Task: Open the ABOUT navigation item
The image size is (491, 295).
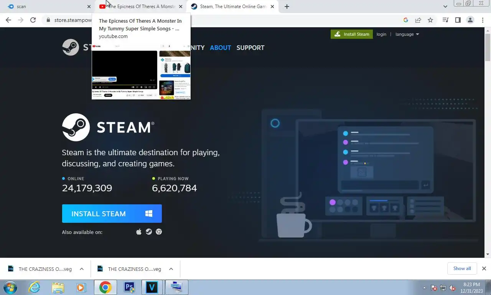Action: (x=221, y=48)
